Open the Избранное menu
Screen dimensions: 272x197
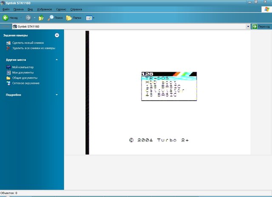click(x=44, y=9)
